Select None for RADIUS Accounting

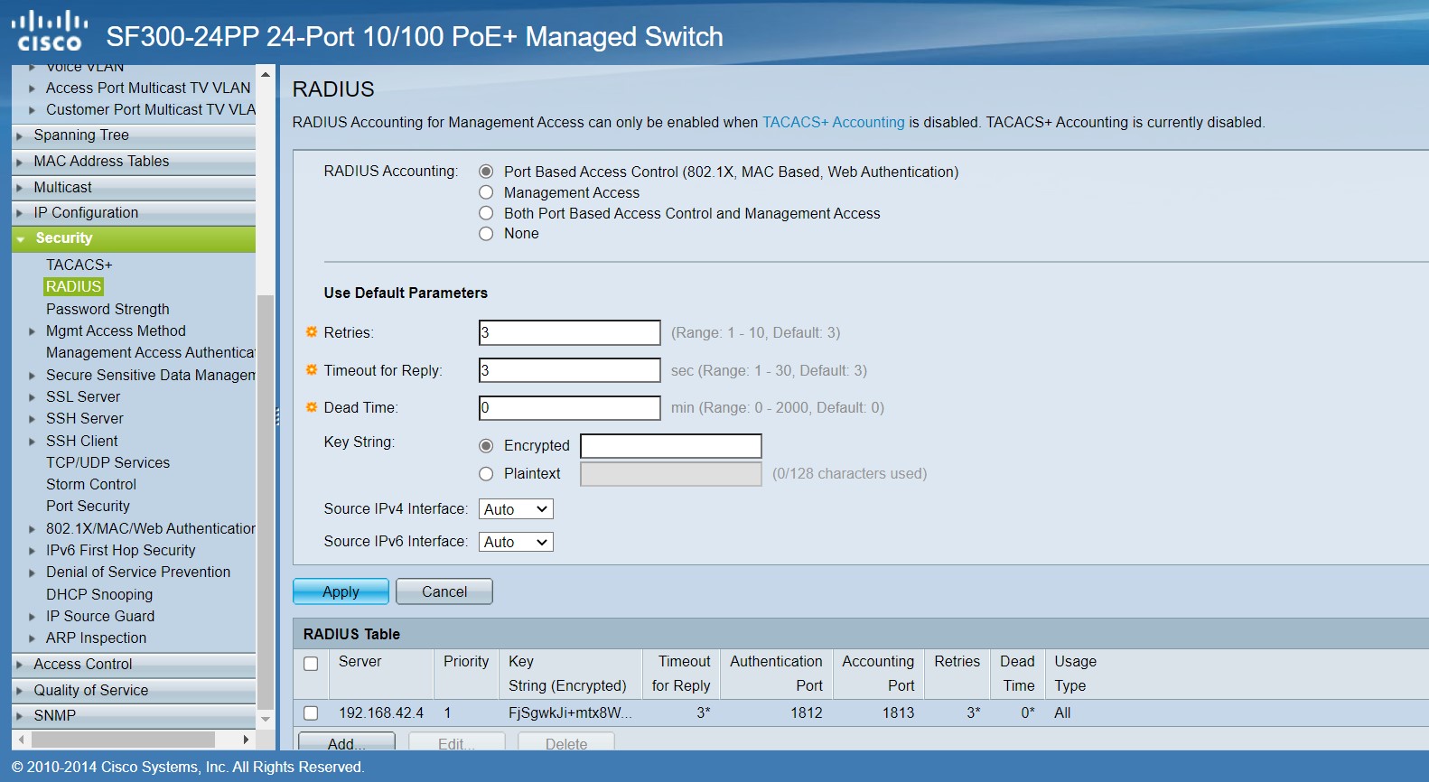coord(486,234)
